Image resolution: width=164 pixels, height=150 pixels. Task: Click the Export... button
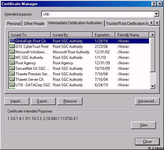click(43, 101)
